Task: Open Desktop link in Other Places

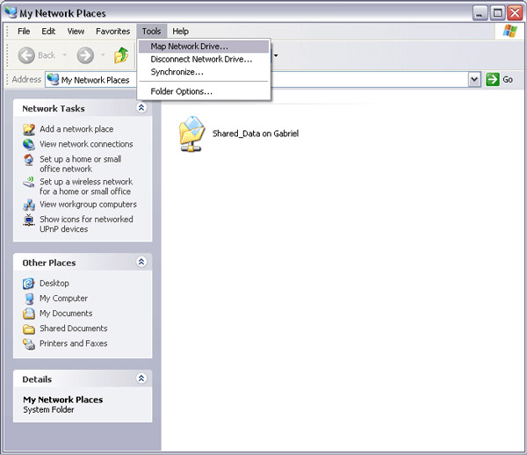Action: click(x=54, y=284)
